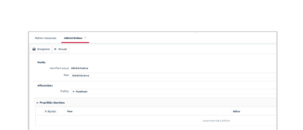Image resolution: width=303 pixels, height=130 pixels.
Task: Click the 'Aucune donnée à afficher' row
Action: [x=216, y=121]
